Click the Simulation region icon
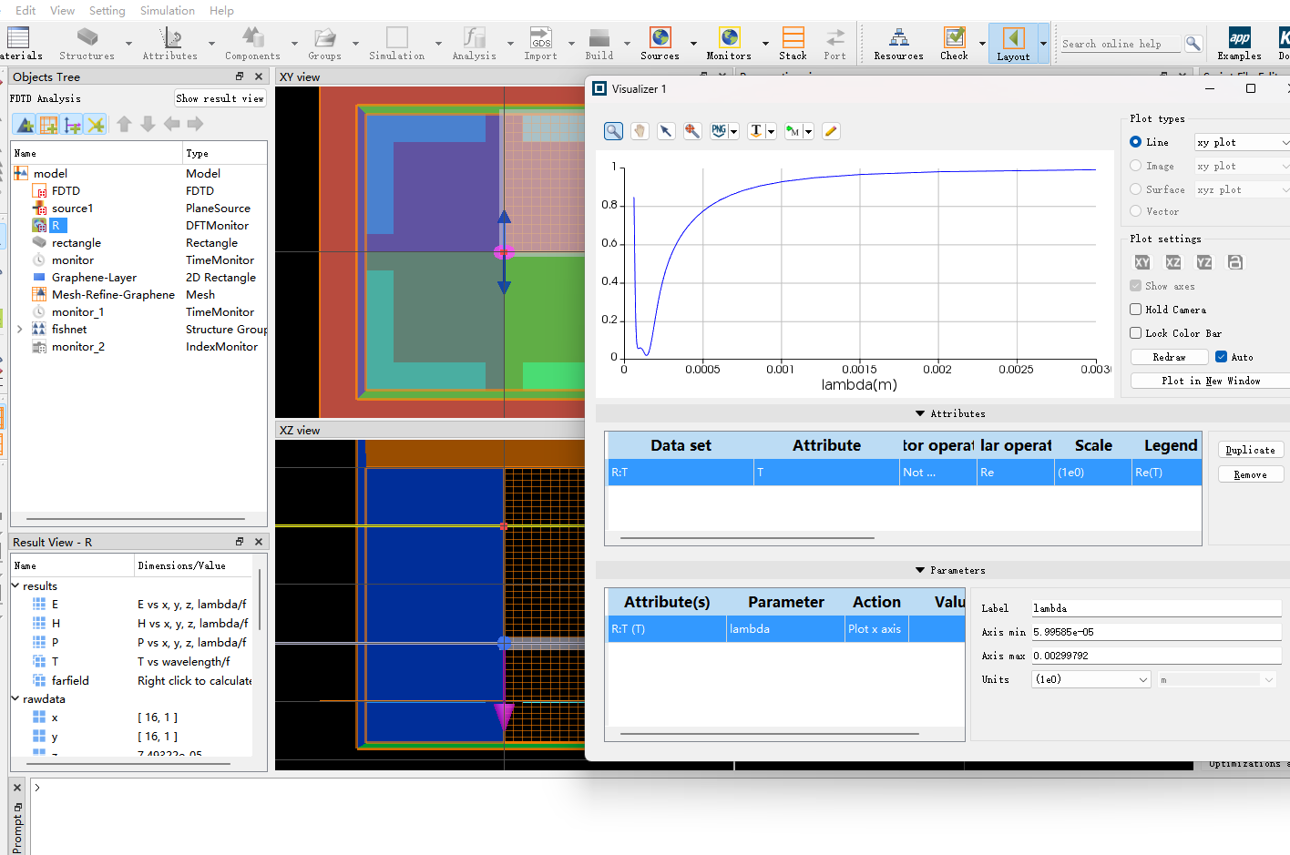 397,37
